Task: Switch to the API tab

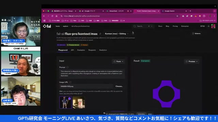Action: 72,50
